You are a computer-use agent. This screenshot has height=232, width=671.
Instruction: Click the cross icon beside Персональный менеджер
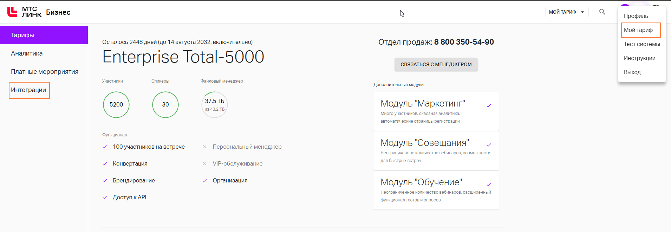tap(204, 147)
